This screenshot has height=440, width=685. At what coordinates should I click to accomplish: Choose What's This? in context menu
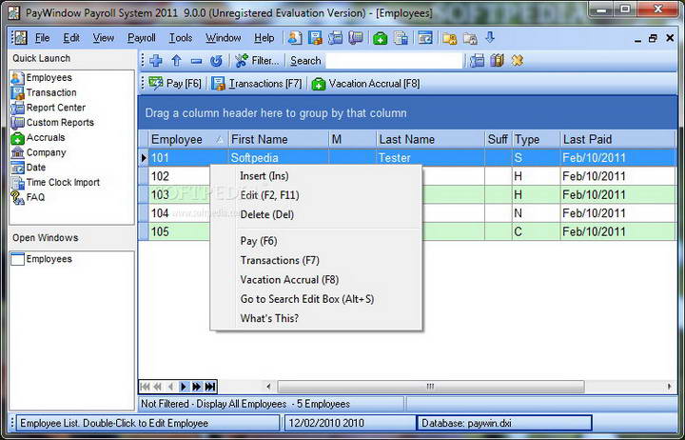click(x=316, y=318)
